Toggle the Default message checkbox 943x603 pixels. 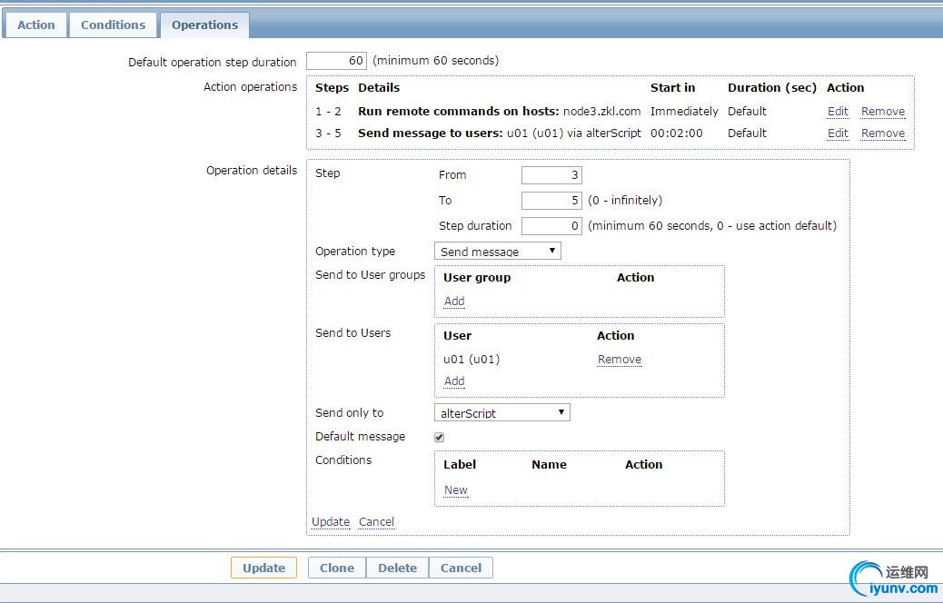[439, 437]
